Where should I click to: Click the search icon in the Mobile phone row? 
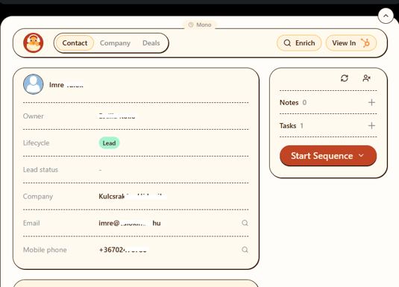(x=245, y=250)
